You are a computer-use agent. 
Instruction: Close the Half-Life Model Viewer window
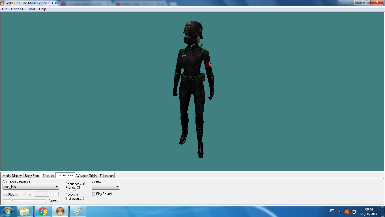tap(377, 2)
